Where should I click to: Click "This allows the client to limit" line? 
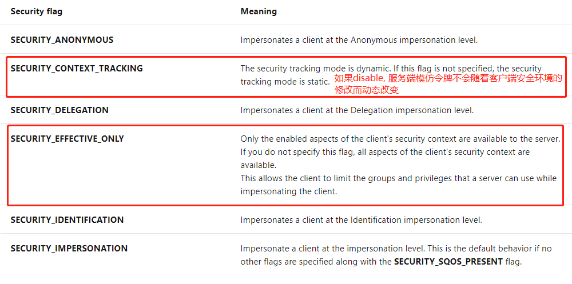(398, 178)
